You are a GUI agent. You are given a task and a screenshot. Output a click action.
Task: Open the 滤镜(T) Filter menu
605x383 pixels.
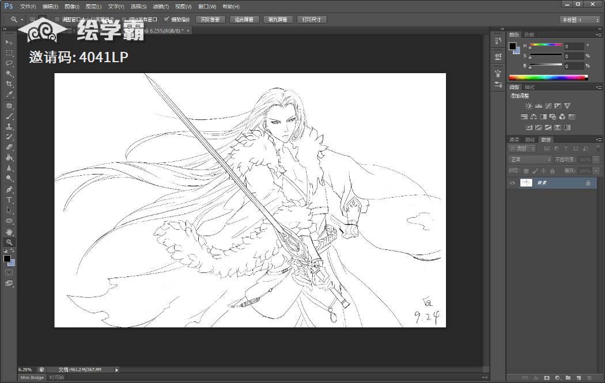click(x=161, y=6)
